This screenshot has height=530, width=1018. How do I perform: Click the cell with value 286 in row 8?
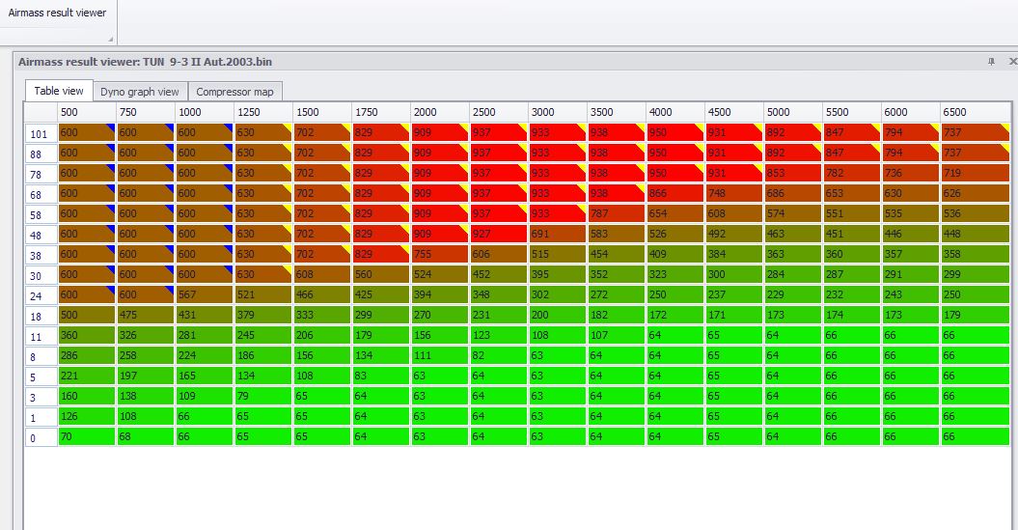coord(87,355)
